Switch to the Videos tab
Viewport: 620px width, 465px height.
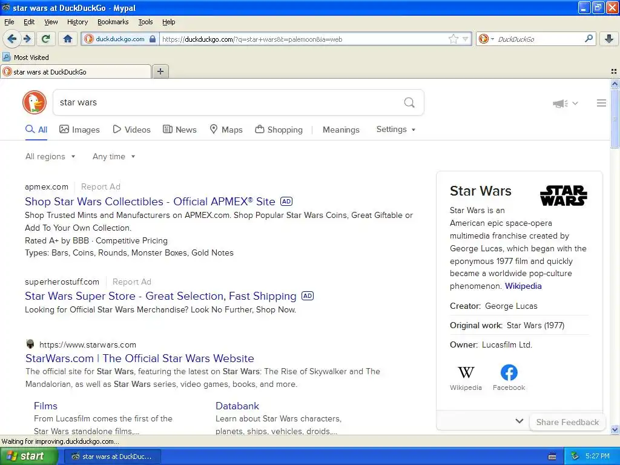point(131,130)
